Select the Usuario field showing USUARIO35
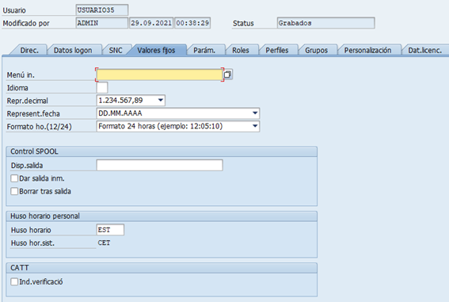Image resolution: width=449 pixels, height=302 pixels. coord(102,10)
